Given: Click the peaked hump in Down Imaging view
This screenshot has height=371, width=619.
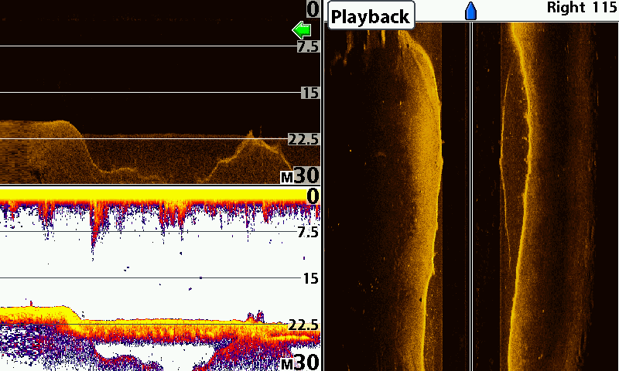Looking at the screenshot, I should click(250, 139).
